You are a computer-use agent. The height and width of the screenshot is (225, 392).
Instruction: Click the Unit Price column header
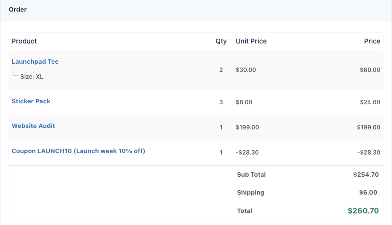click(251, 41)
